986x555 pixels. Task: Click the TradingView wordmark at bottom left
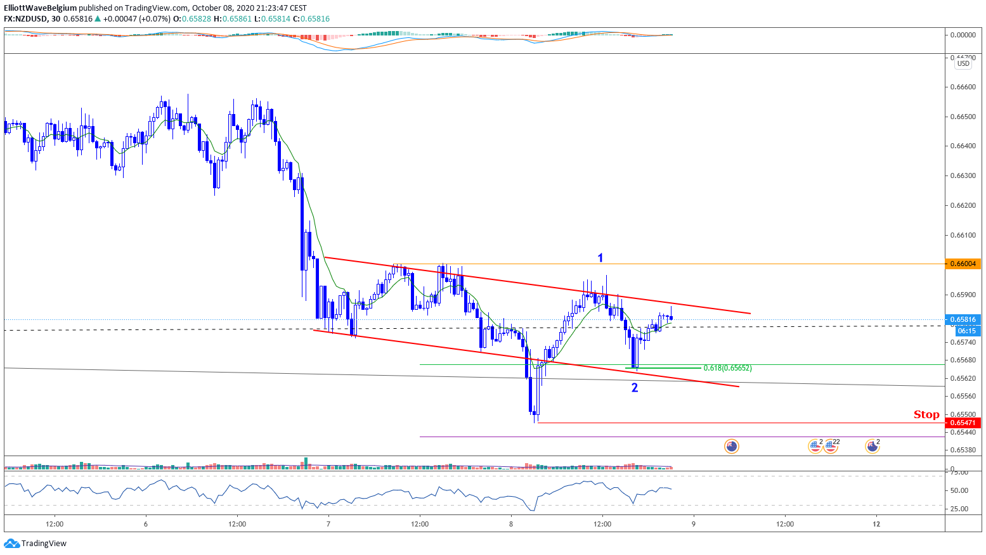tap(44, 544)
